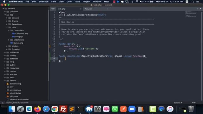
Task: Click the .gitignore git icon
Action: coord(8,96)
